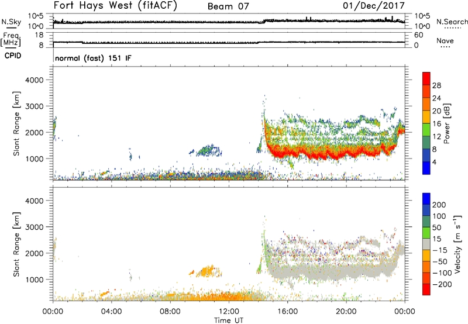The height and width of the screenshot is (324, 468).
Task: Select the 'N.Search' legend label
Action: click(452, 22)
